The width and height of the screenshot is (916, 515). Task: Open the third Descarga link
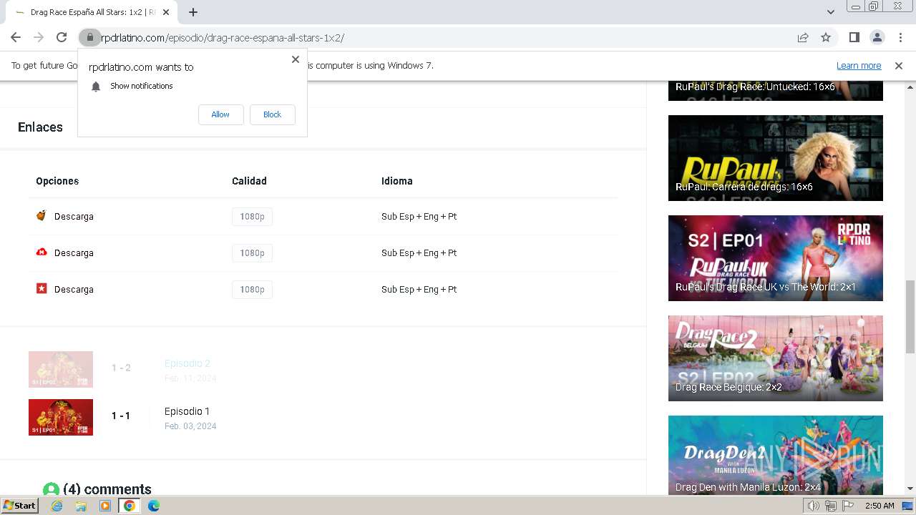(x=74, y=289)
